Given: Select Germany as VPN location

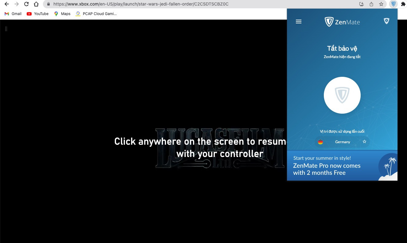Looking at the screenshot, I should [342, 142].
